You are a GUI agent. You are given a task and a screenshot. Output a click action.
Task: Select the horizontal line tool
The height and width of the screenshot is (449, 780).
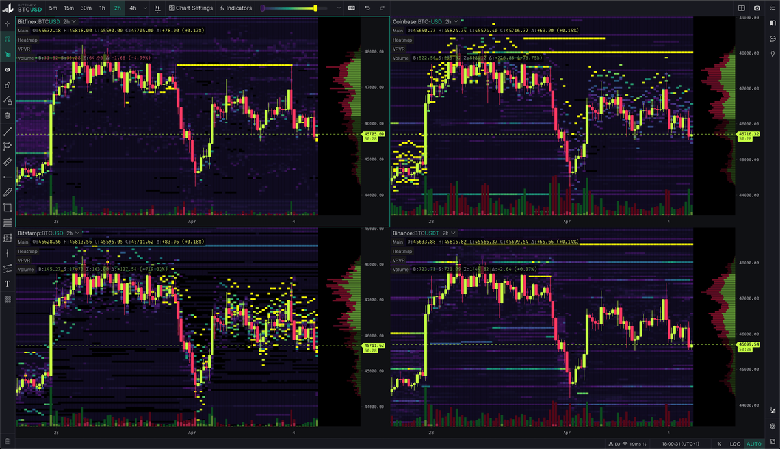[x=7, y=177]
